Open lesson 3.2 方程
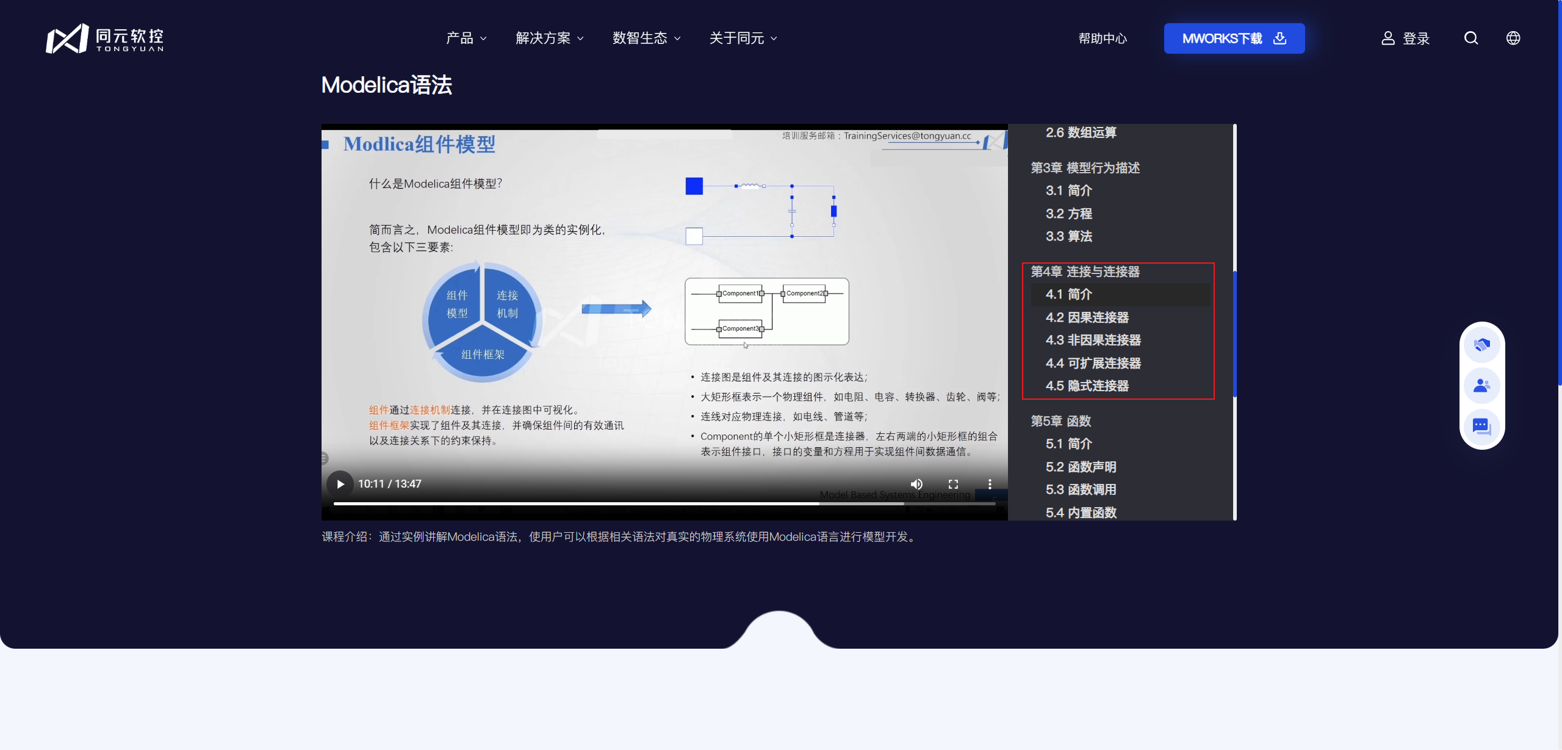Image resolution: width=1562 pixels, height=750 pixels. point(1069,214)
